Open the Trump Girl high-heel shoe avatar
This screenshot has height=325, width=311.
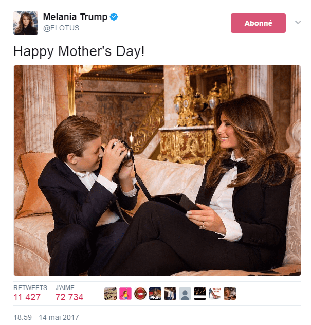coord(215,294)
